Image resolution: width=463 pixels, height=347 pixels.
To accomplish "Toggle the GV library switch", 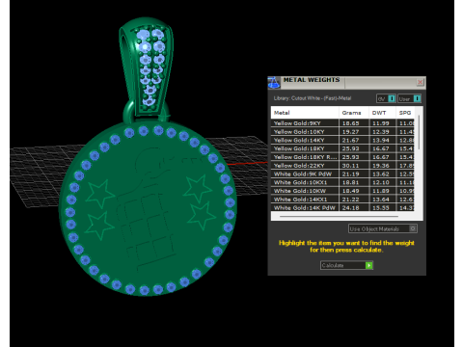I will [386, 98].
